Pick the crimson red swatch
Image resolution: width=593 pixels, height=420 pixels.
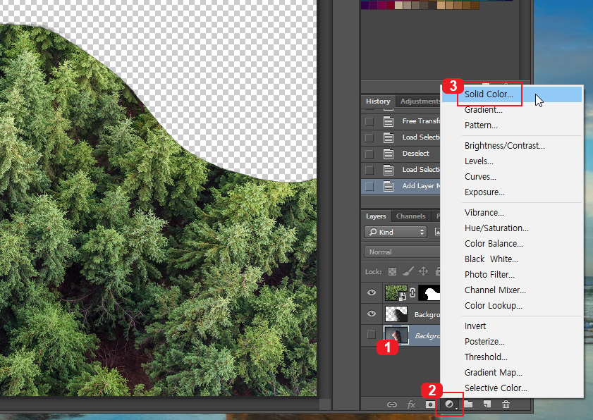[390, 6]
